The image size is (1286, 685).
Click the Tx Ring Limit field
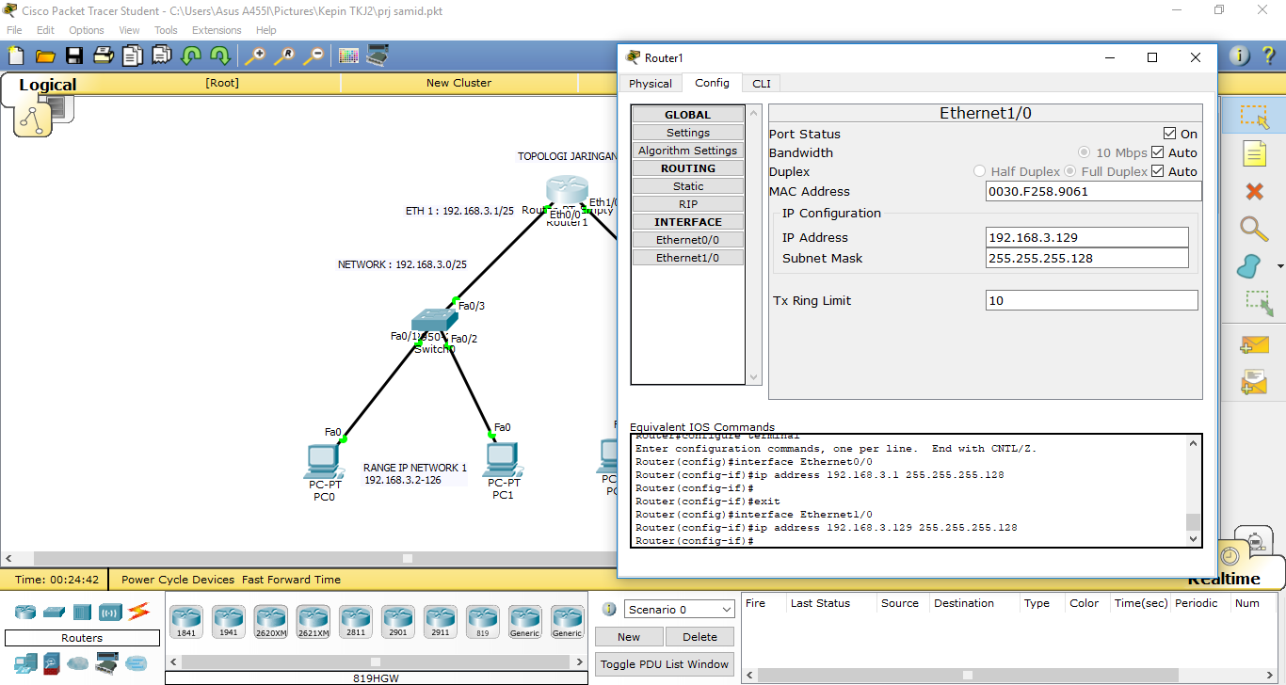1092,300
